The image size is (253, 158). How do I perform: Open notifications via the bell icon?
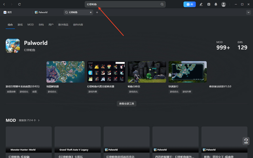click(x=216, y=4)
